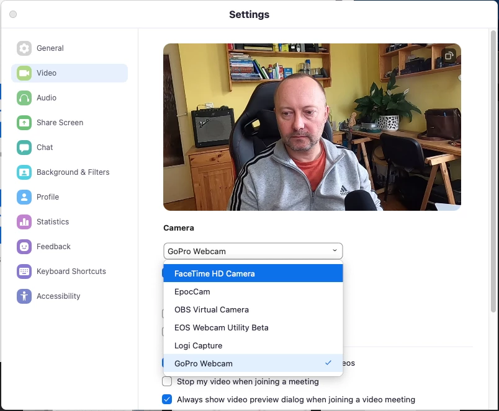Viewport: 499px width, 411px height.
Task: Rotate video using preview corner icon
Action: coord(449,56)
